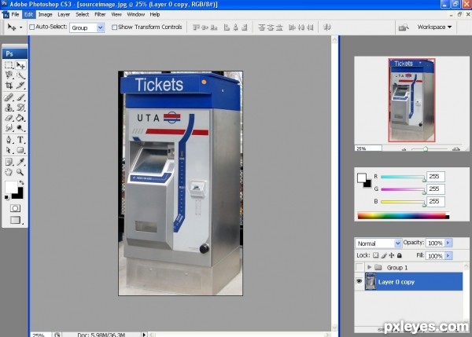Select the Slice tool
Image resolution: width=472 pixels, height=337 pixels.
tap(20, 86)
